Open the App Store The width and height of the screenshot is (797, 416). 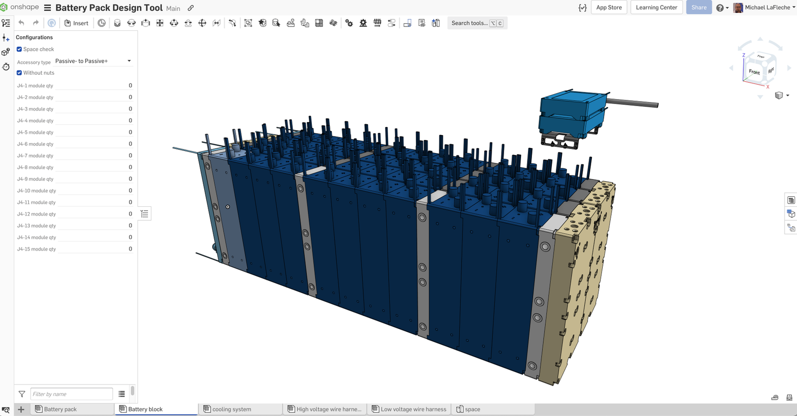609,7
